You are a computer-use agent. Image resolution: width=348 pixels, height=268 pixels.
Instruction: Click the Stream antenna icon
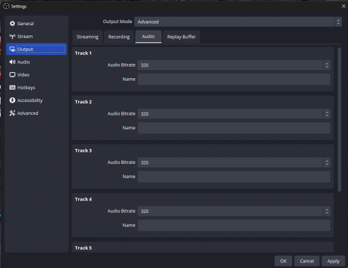(12, 37)
